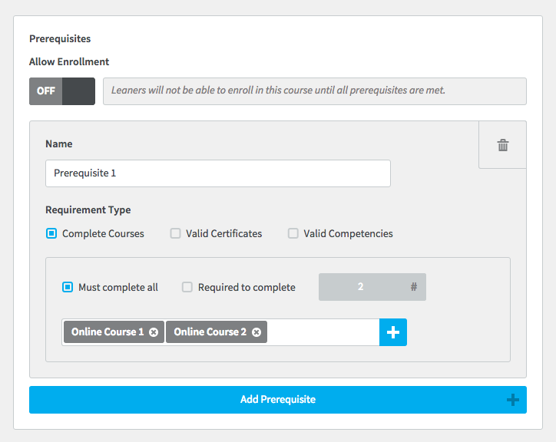Click the hash symbol in the number field

pos(413,287)
